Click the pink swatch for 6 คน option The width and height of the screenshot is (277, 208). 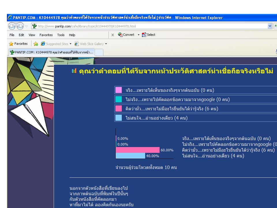pos(119,108)
